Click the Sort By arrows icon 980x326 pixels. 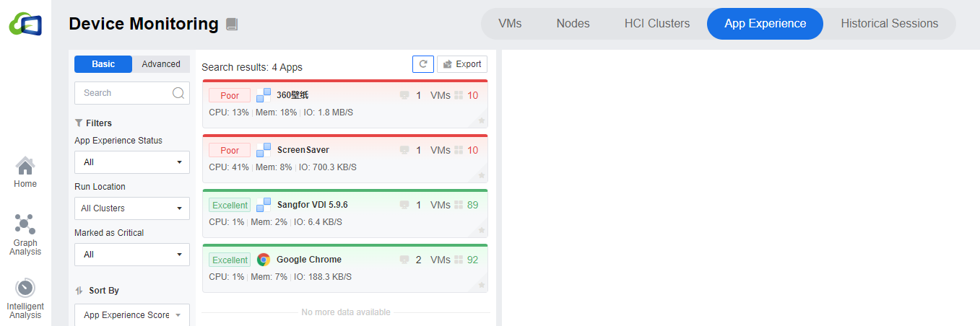(x=79, y=291)
